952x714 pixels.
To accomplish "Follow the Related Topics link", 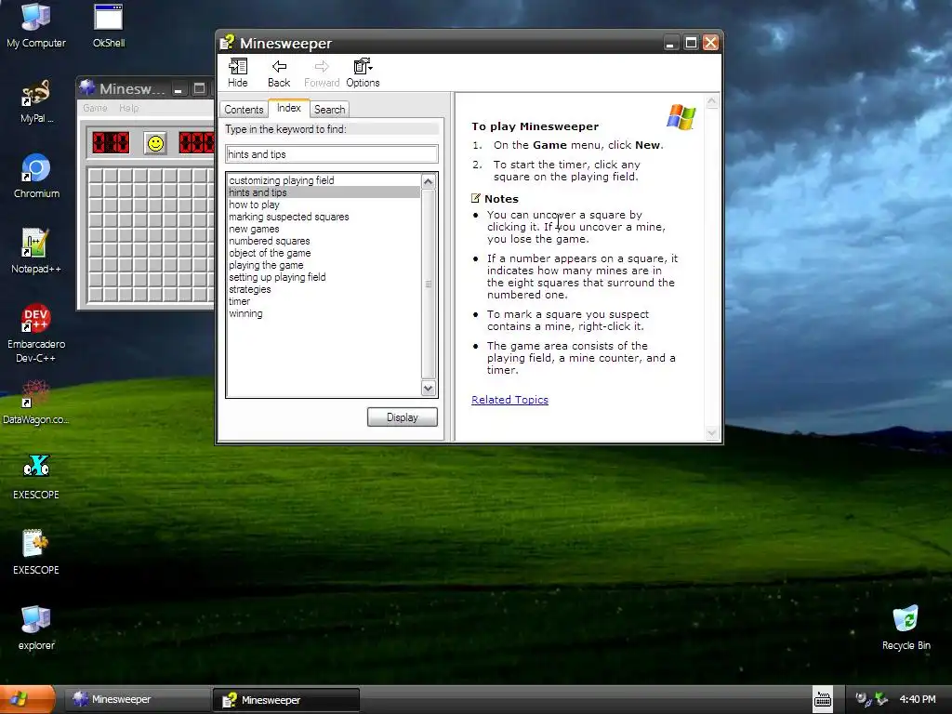I will click(510, 400).
